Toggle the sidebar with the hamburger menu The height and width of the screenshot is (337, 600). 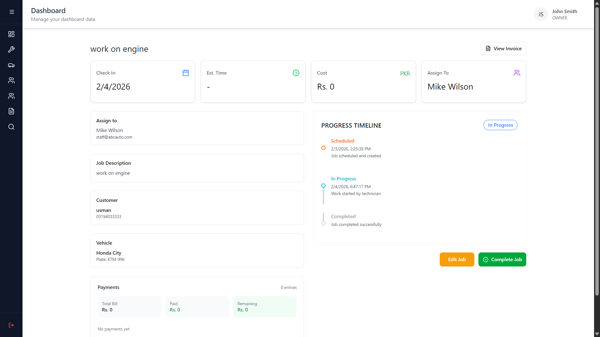click(12, 12)
